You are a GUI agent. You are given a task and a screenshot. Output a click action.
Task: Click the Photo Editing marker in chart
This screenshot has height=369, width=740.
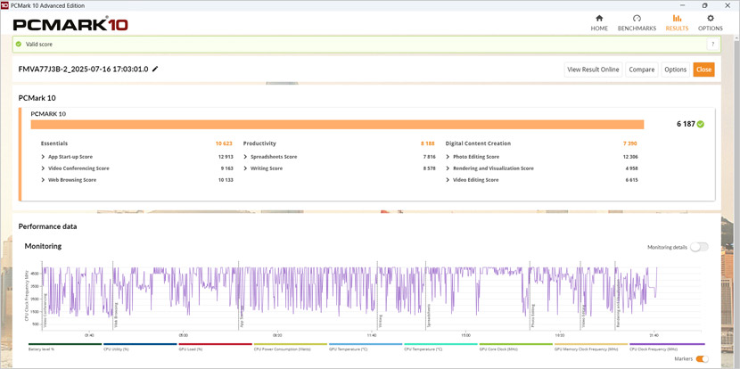click(x=533, y=316)
